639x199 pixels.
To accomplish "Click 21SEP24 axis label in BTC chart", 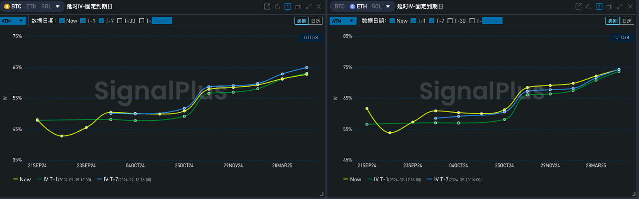I will [37, 165].
